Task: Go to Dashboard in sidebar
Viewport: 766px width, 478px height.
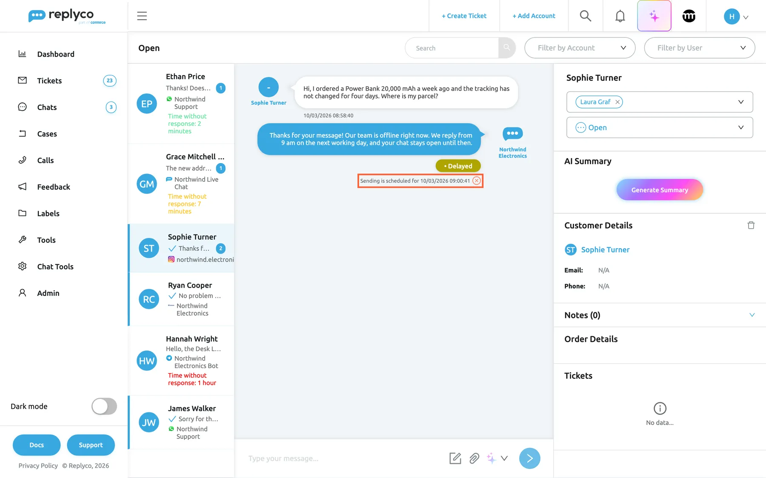Action: (x=56, y=54)
